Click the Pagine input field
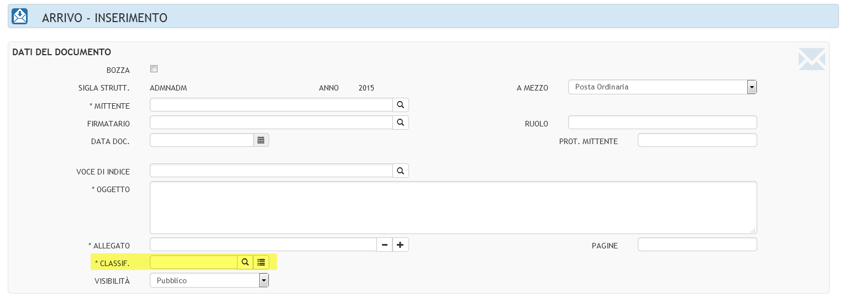Screen dimensions: 844x297 coord(698,245)
